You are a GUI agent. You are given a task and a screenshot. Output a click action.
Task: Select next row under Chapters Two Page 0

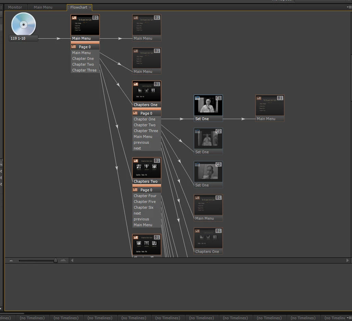tap(147, 213)
